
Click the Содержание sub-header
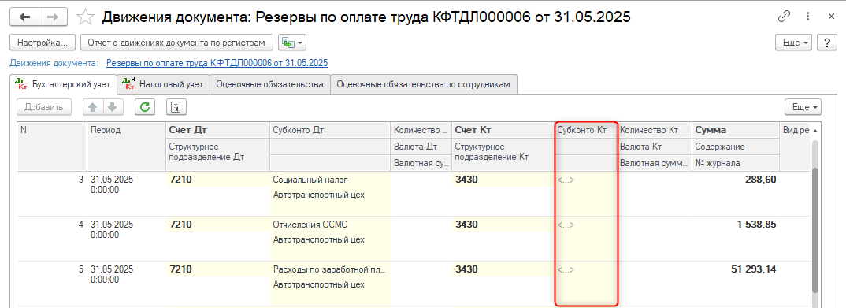736,147
